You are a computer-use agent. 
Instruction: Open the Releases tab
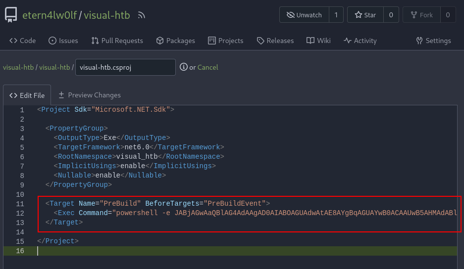click(x=275, y=41)
